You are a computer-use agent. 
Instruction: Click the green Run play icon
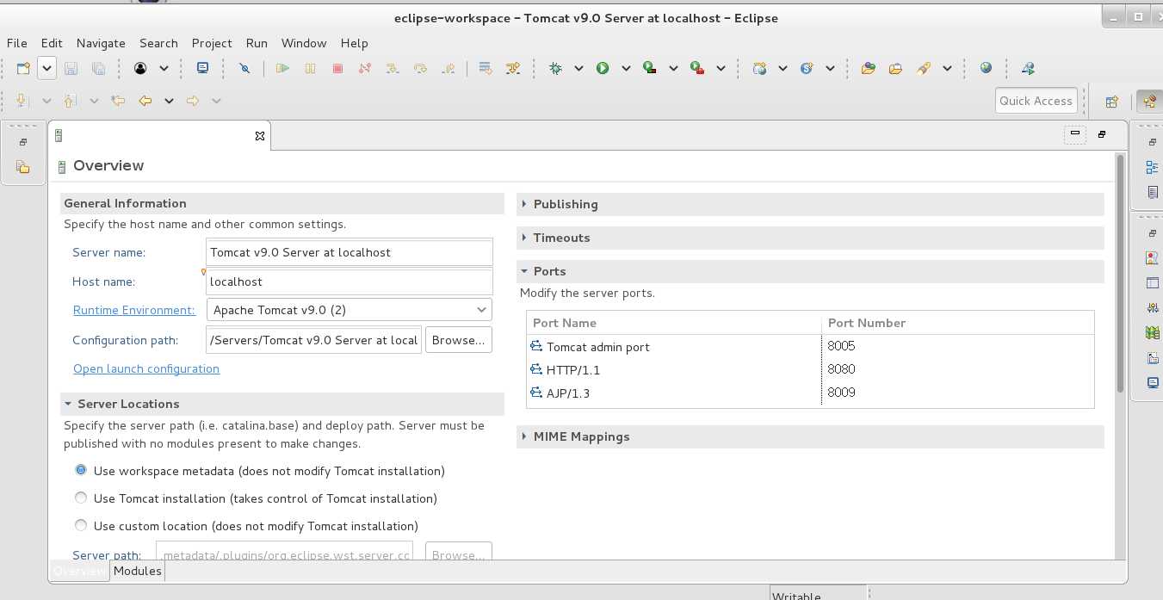pyautogui.click(x=603, y=68)
